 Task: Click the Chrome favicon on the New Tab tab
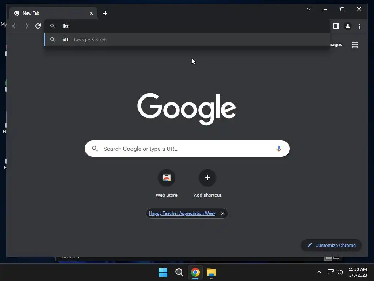point(17,13)
